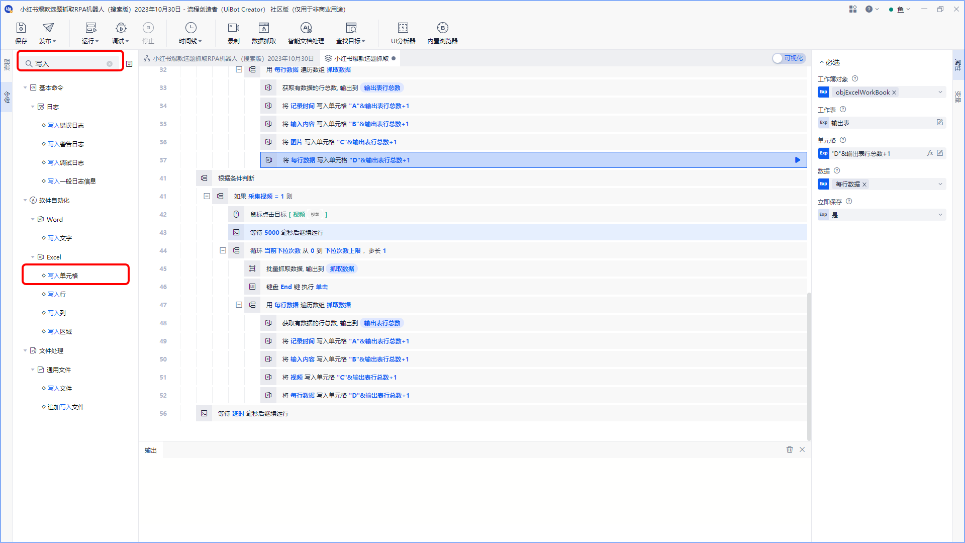Toggle the 停止 (Stop) button state
Viewport: 965px width, 543px height.
(148, 33)
